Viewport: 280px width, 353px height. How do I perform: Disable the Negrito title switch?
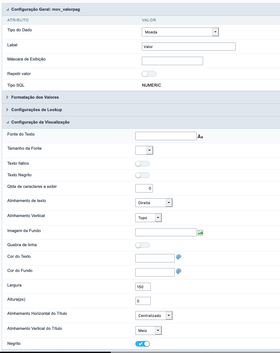tap(143, 344)
